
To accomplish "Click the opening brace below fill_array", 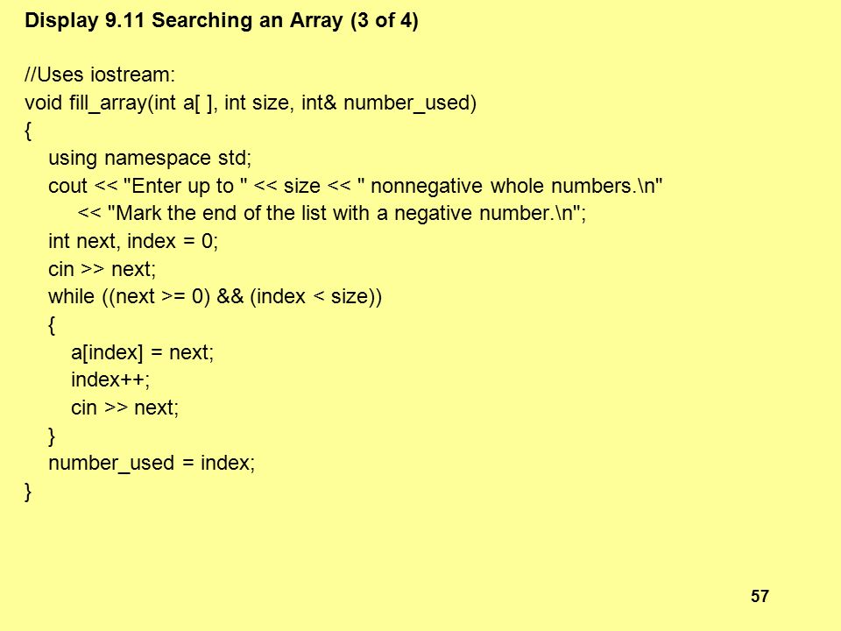I will click(28, 131).
